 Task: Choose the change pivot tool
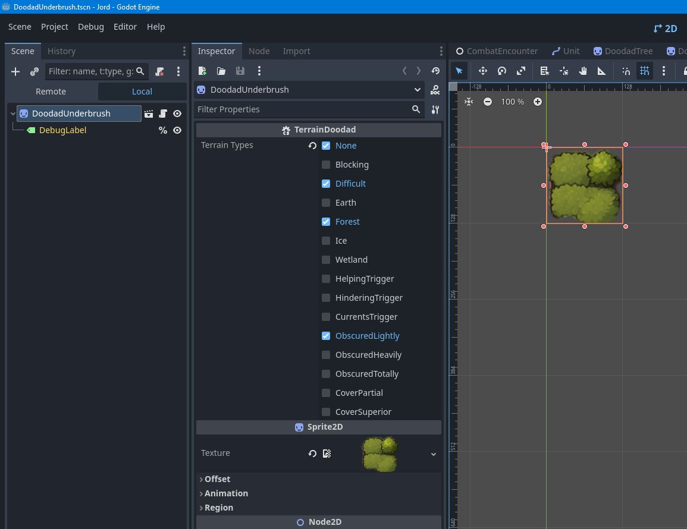pos(564,71)
